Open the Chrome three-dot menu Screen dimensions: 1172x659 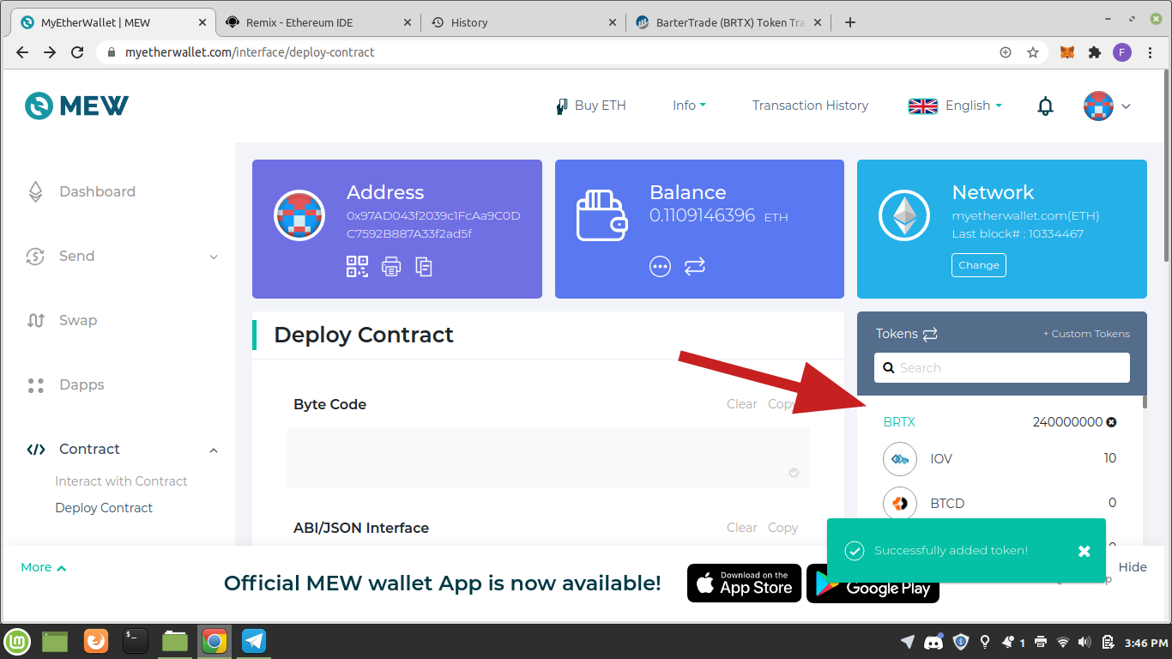(x=1150, y=52)
